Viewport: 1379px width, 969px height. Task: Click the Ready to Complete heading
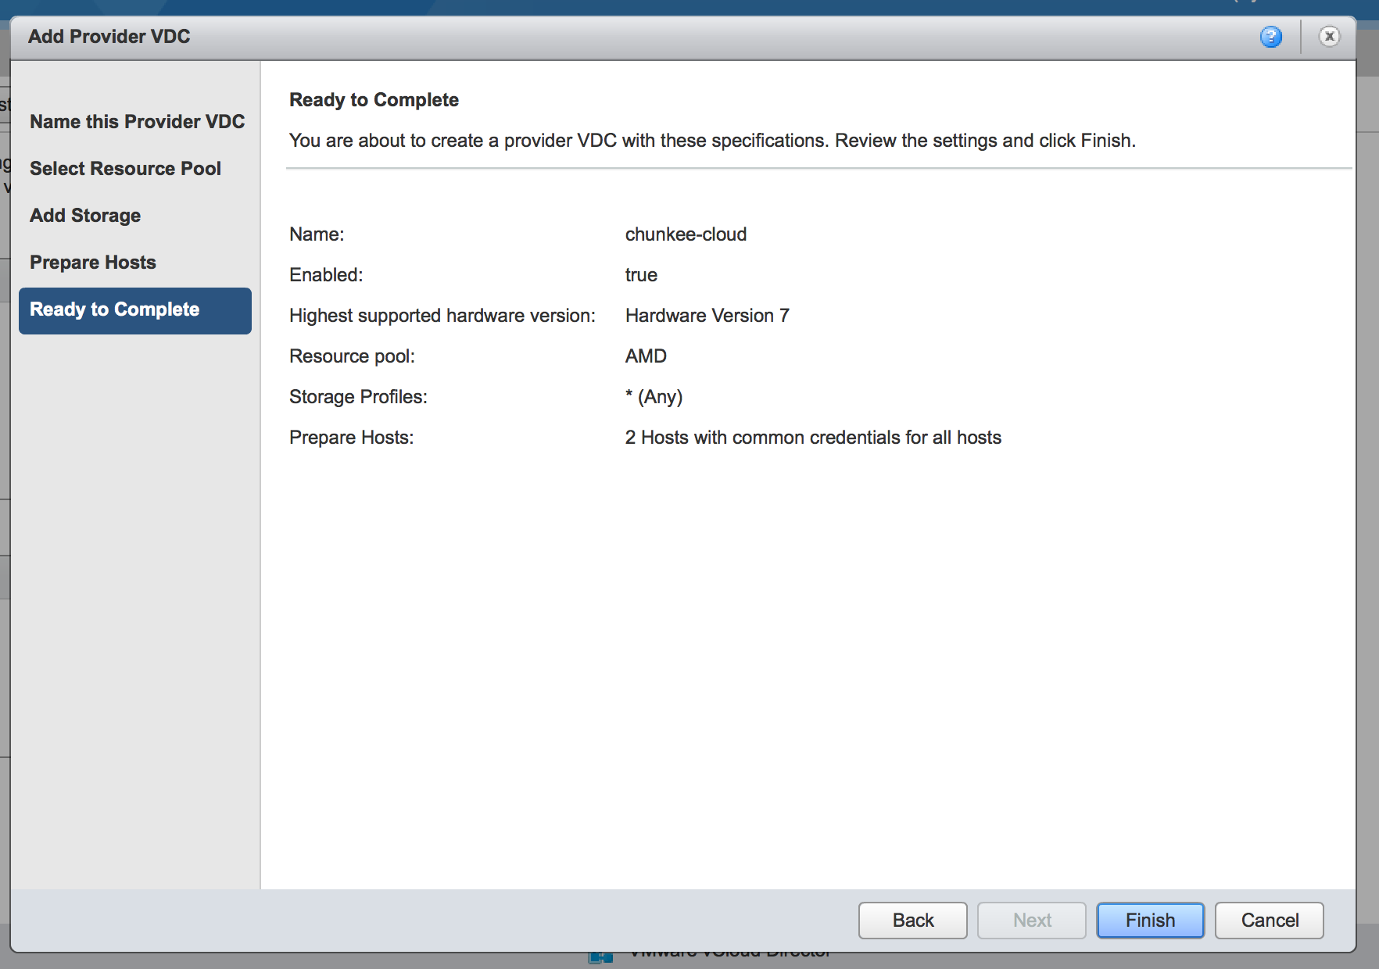pyautogui.click(x=374, y=100)
